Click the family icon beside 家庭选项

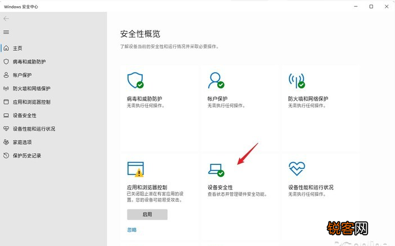click(6, 142)
